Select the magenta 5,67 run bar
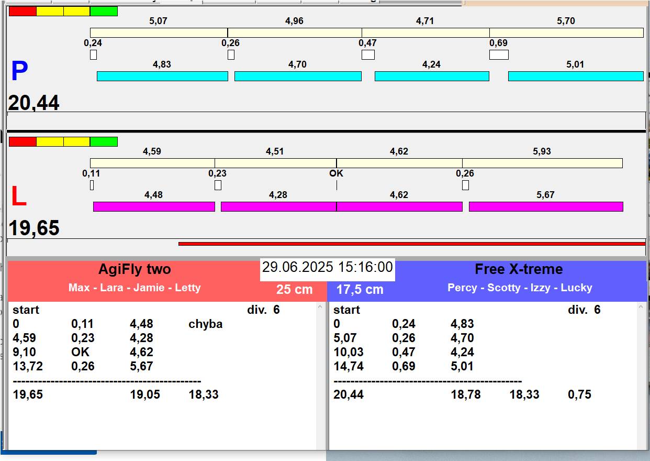This screenshot has height=461, width=650. tap(546, 206)
